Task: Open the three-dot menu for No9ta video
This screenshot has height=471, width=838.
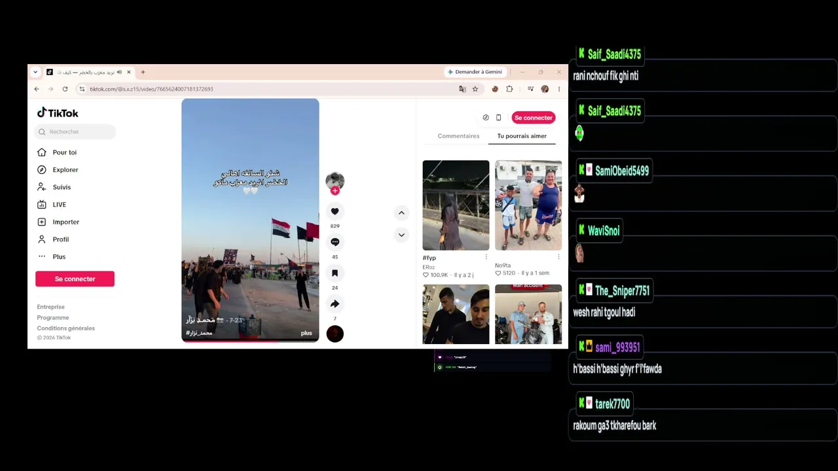Action: [x=558, y=257]
